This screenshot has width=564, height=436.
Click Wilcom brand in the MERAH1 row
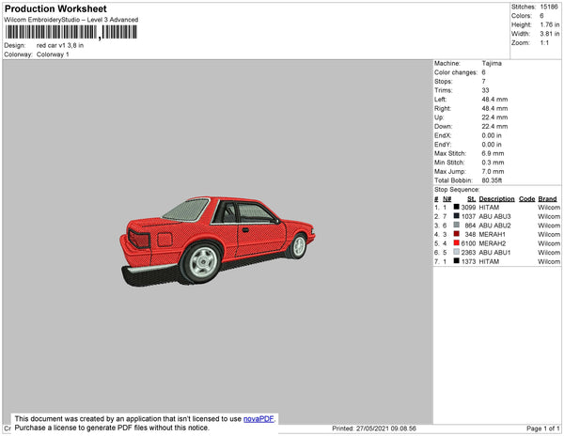point(549,234)
